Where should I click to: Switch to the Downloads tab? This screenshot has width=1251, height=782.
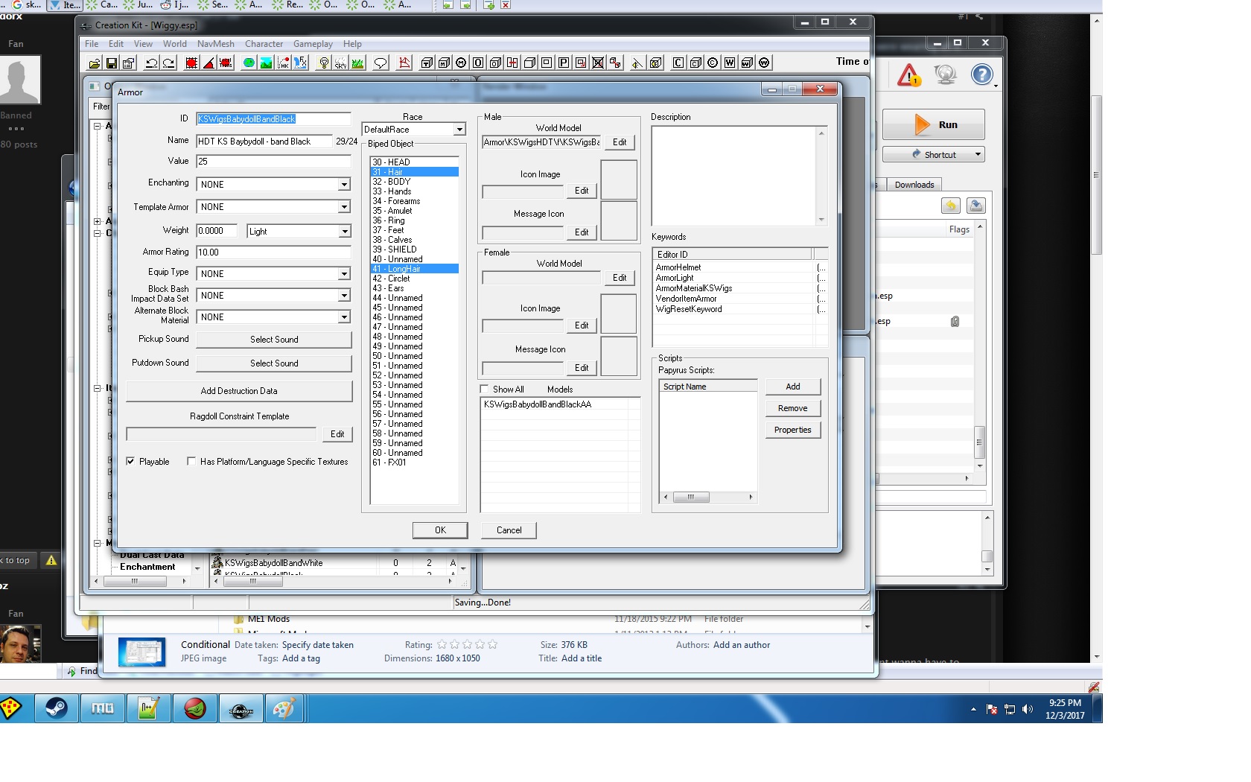[x=914, y=185]
